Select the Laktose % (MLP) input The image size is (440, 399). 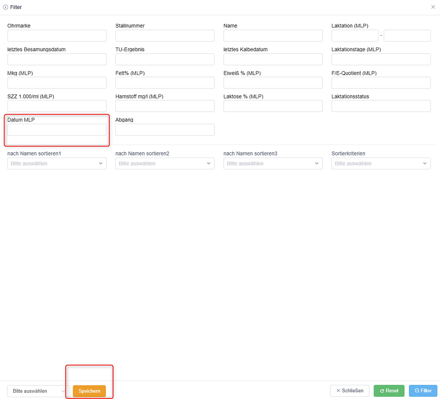(x=273, y=106)
